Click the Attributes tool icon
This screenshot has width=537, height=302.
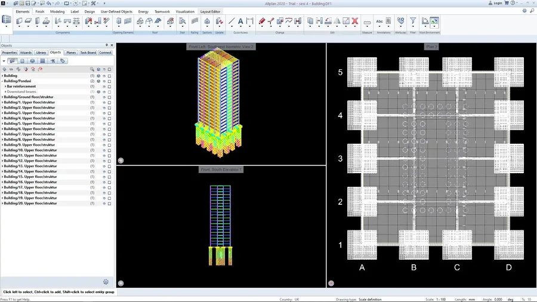(400, 21)
